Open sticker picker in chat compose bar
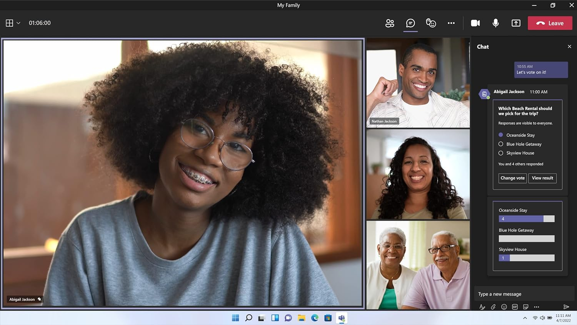Screen dimensions: 577x325 point(525,307)
